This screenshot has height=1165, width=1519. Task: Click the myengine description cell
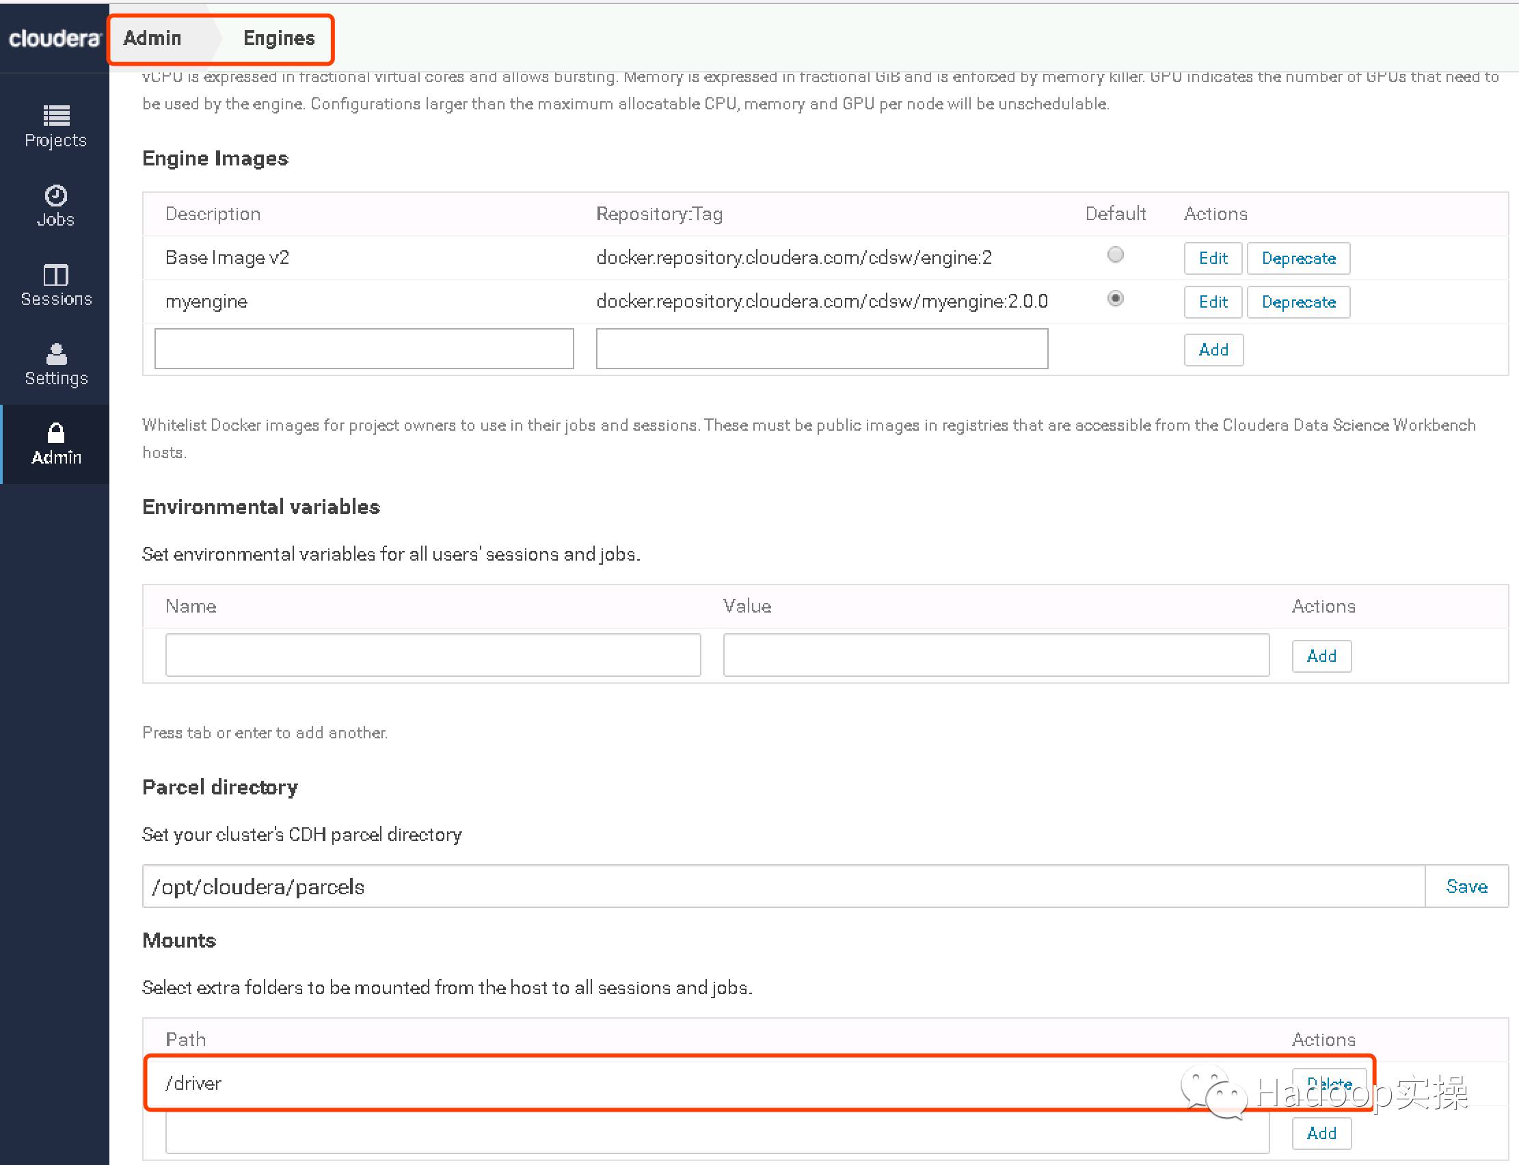[206, 302]
